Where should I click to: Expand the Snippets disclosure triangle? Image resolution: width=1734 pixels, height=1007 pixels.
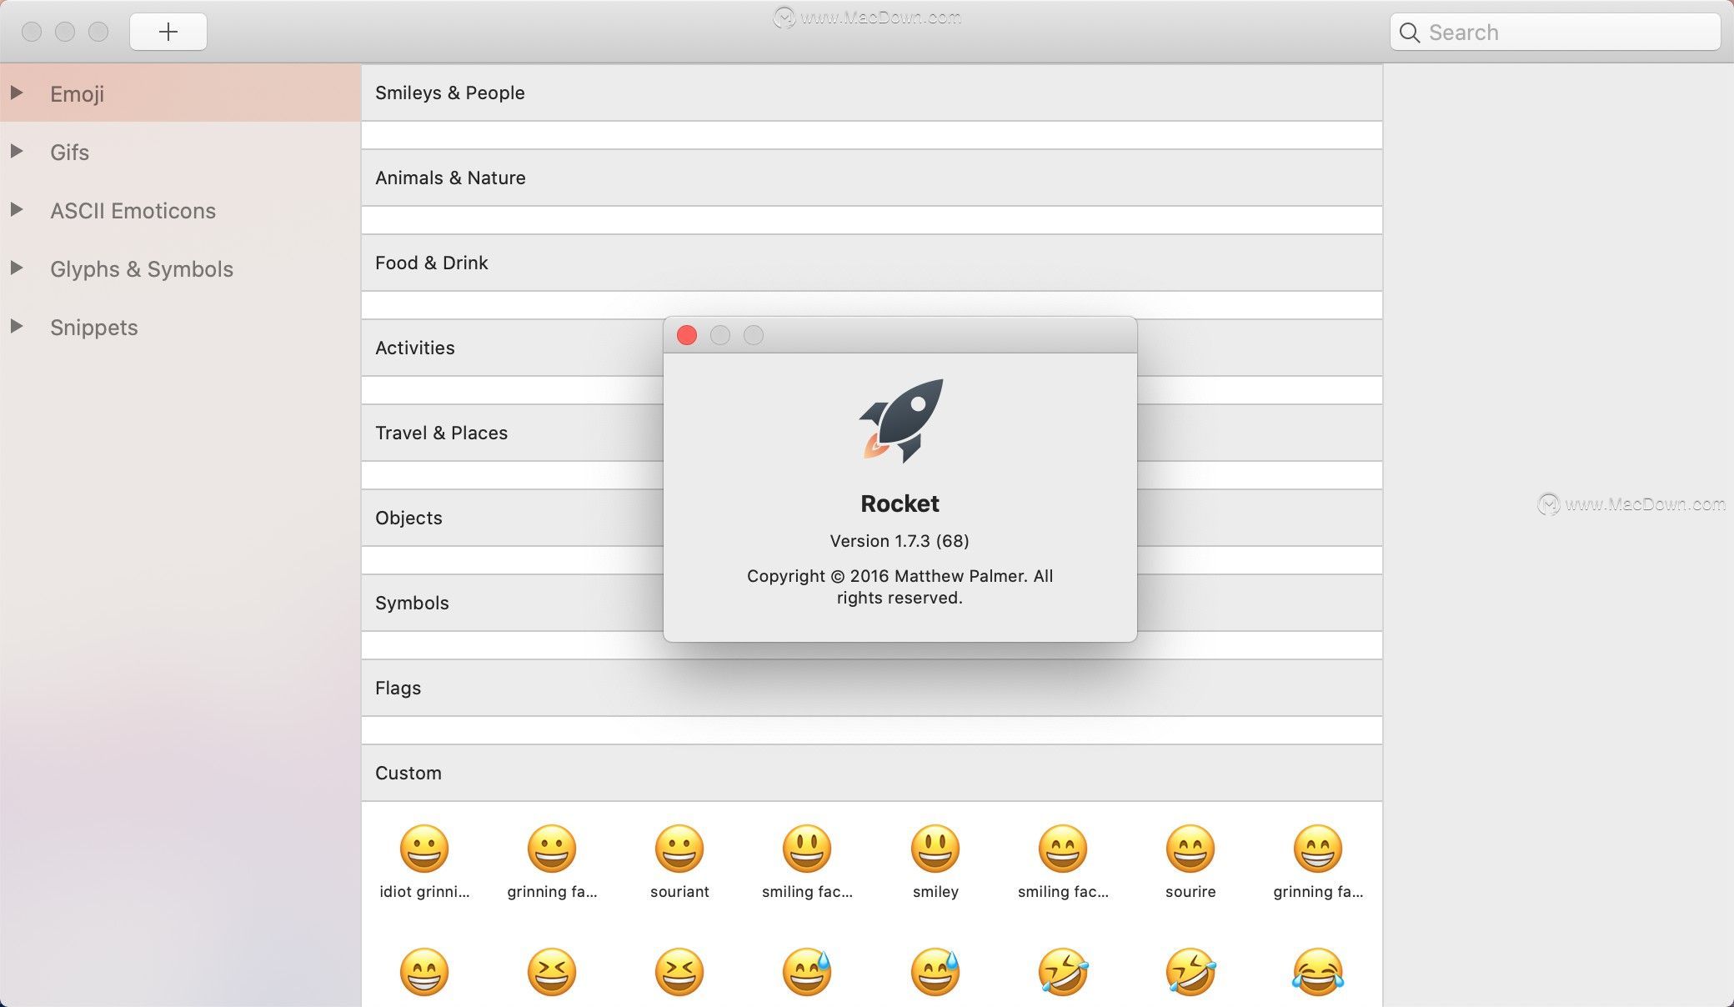[16, 326]
